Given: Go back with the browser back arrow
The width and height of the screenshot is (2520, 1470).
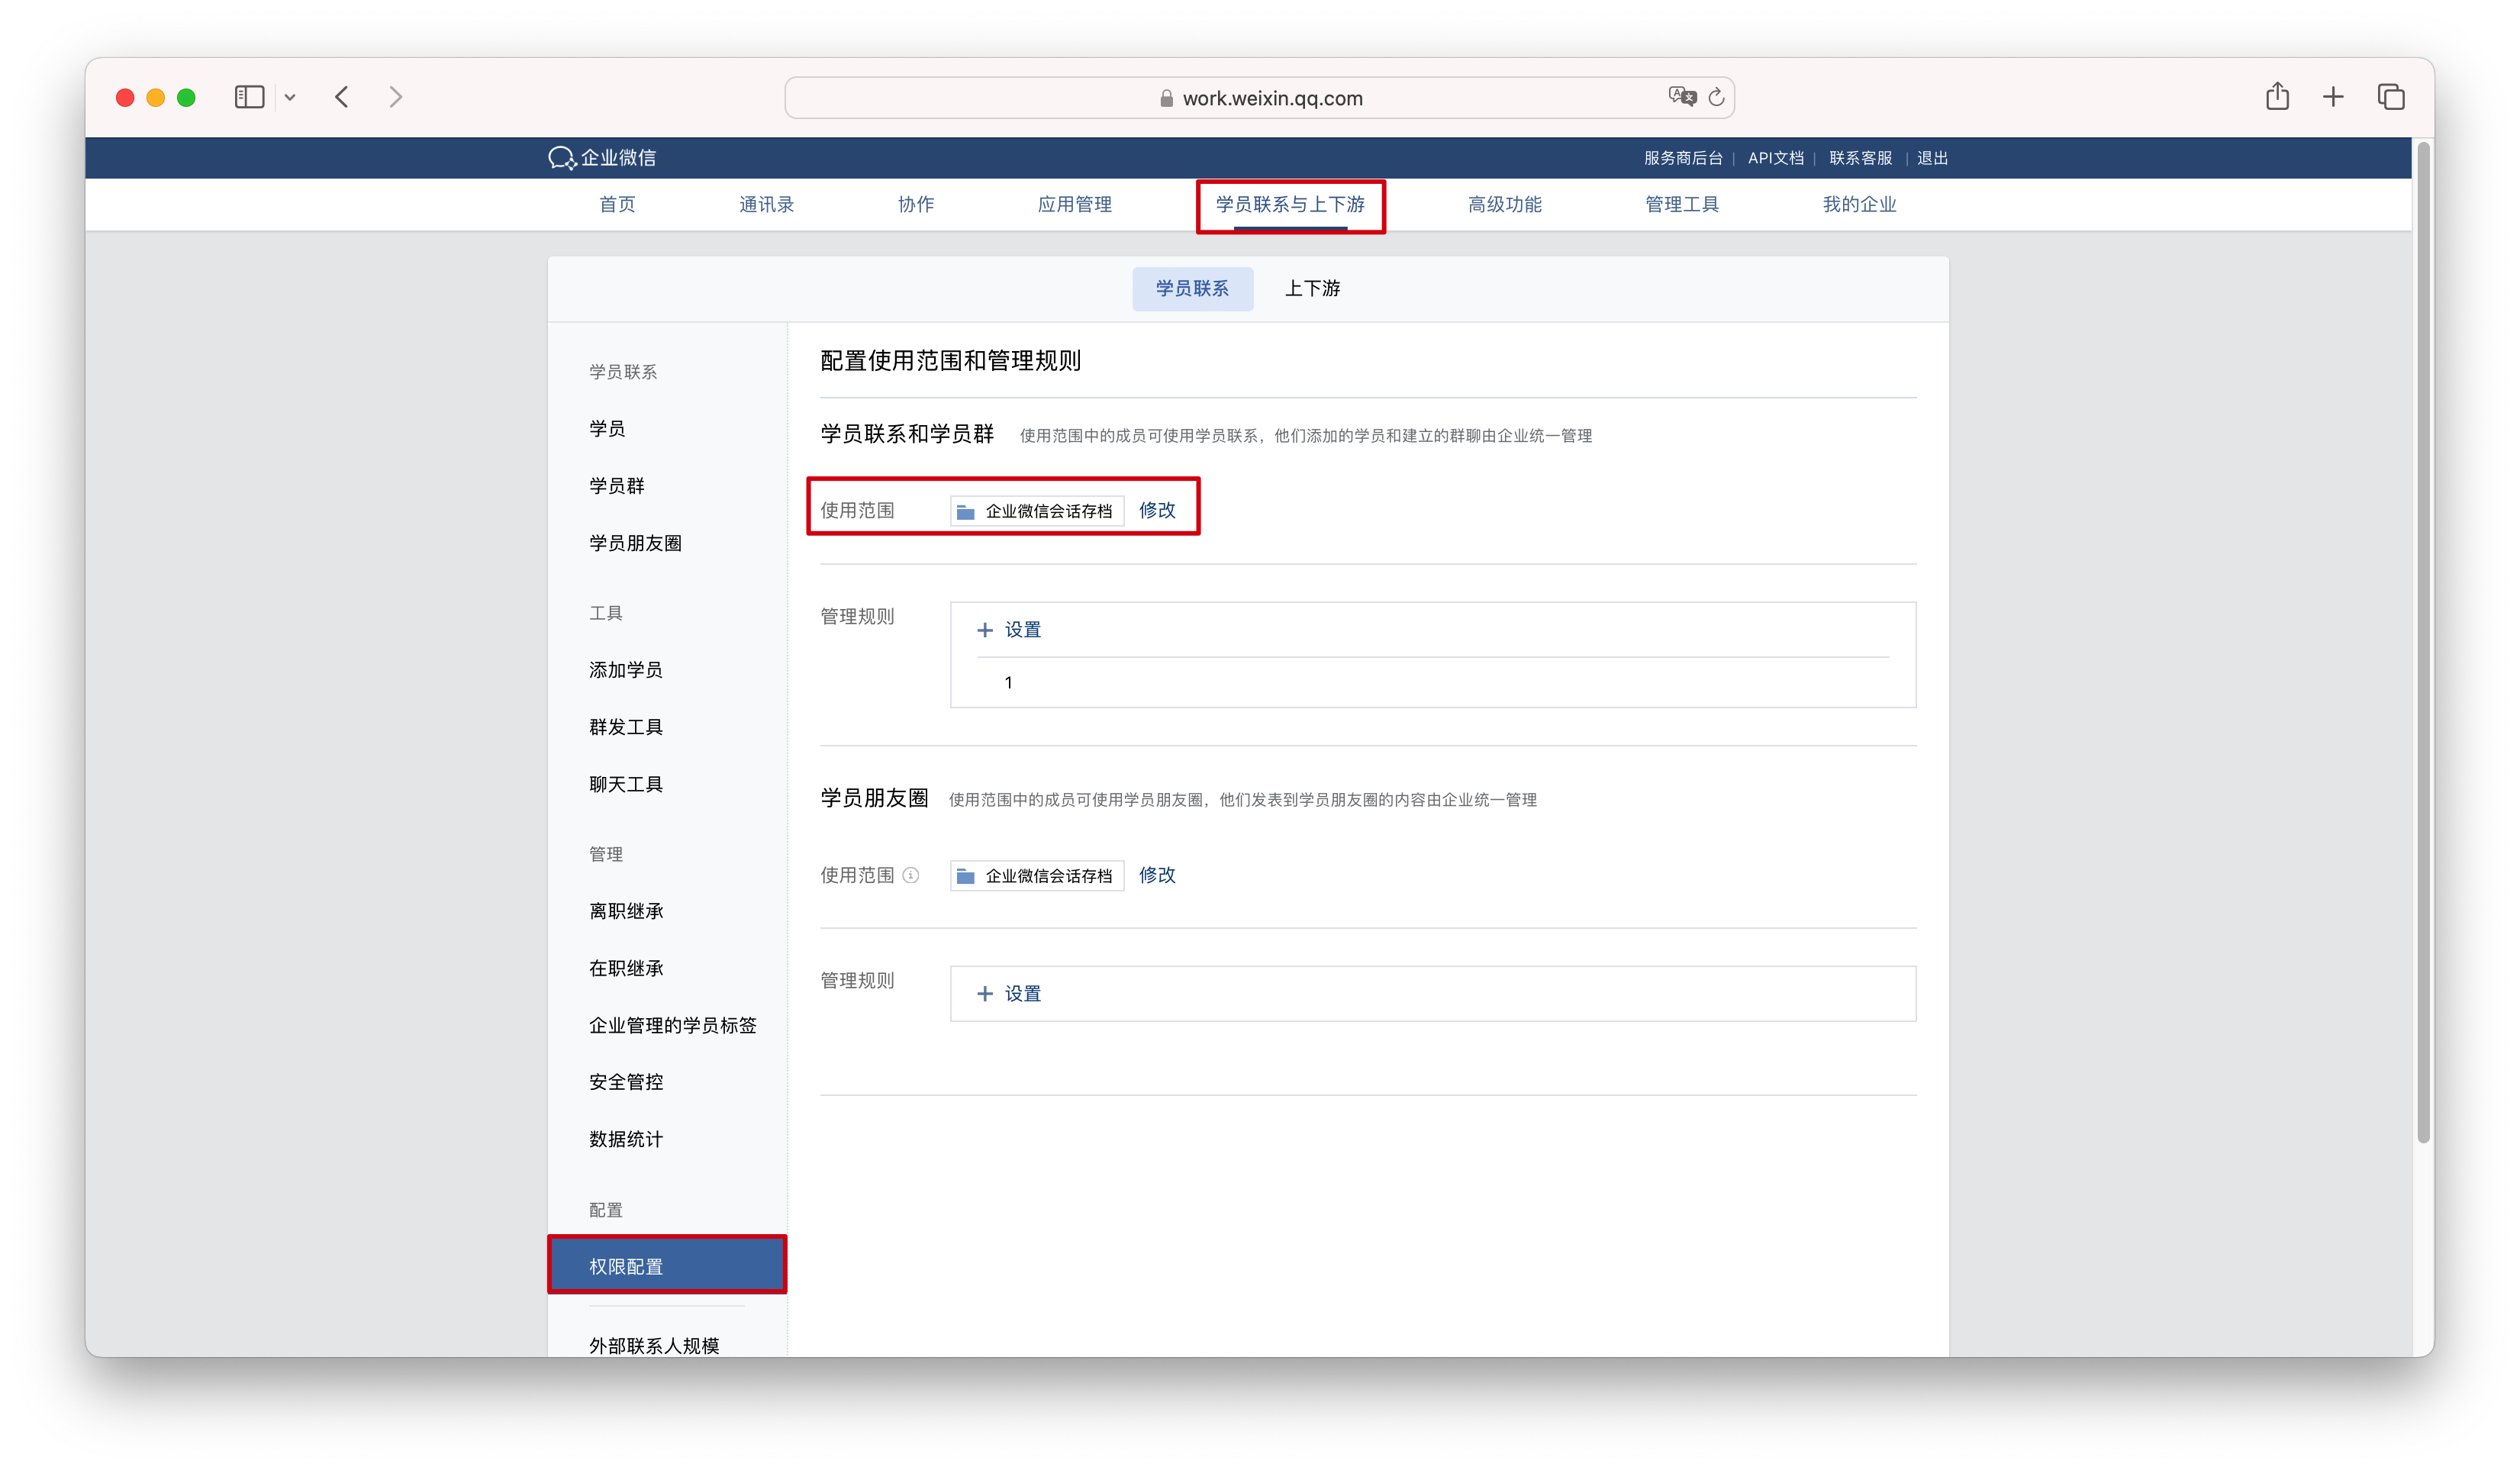Looking at the screenshot, I should click(342, 97).
